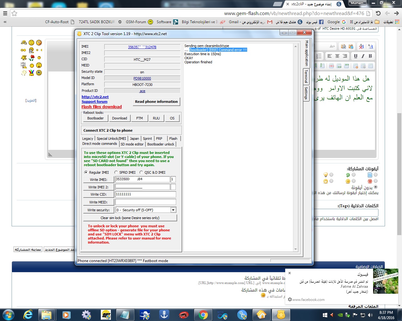The image size is (402, 321).
Task: Open the Flash files download link
Action: (102, 107)
